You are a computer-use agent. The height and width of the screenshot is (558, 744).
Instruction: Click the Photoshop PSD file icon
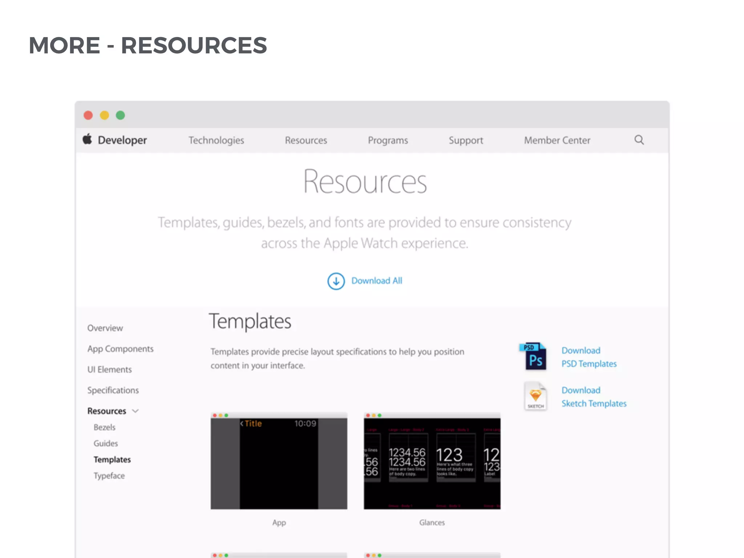[533, 356]
